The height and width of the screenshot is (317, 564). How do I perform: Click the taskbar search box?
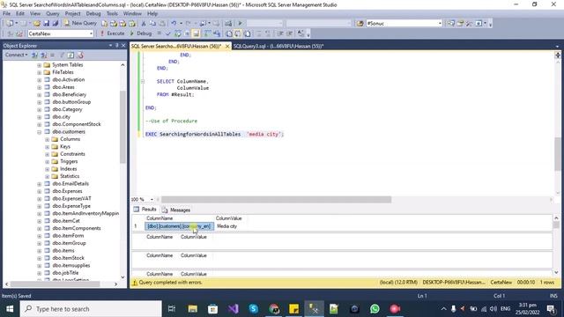[x=91, y=309]
